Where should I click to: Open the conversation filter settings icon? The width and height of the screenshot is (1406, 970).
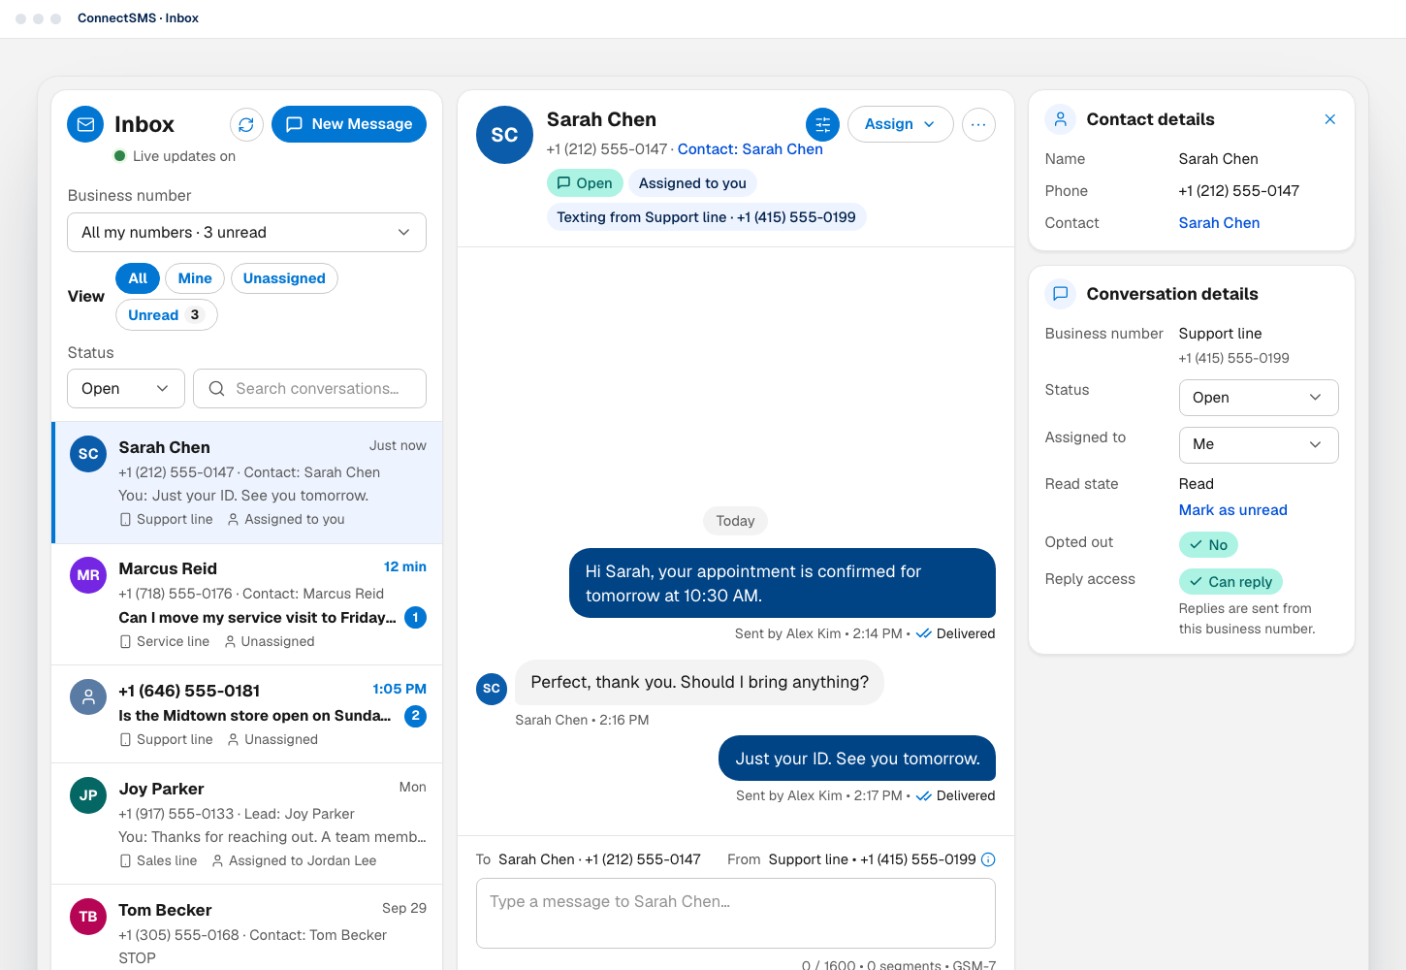click(x=822, y=124)
